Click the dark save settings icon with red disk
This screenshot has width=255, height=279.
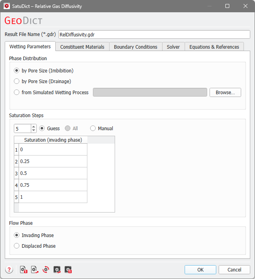[x=68, y=270]
